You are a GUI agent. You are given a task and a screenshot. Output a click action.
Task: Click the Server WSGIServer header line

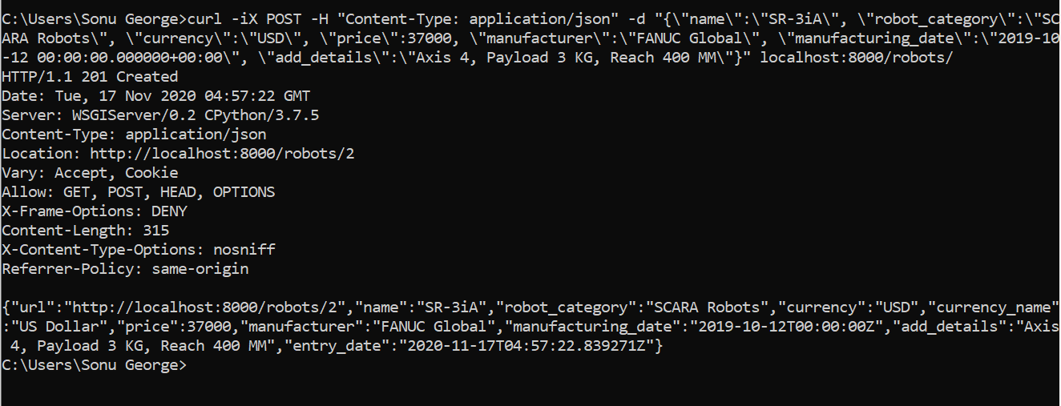point(160,115)
